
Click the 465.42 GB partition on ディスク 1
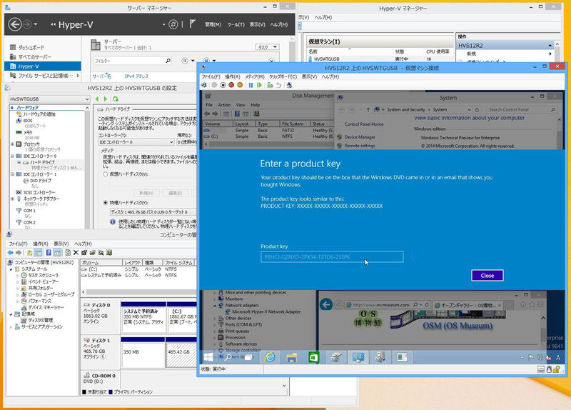pos(181,352)
